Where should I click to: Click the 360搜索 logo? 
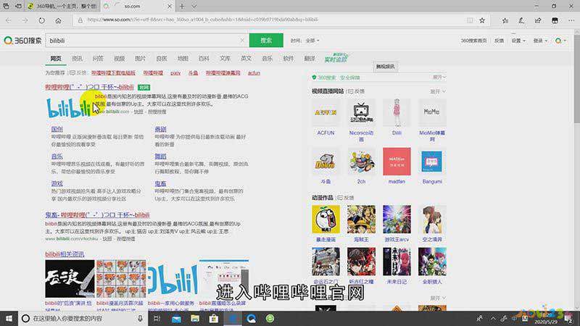(x=22, y=41)
